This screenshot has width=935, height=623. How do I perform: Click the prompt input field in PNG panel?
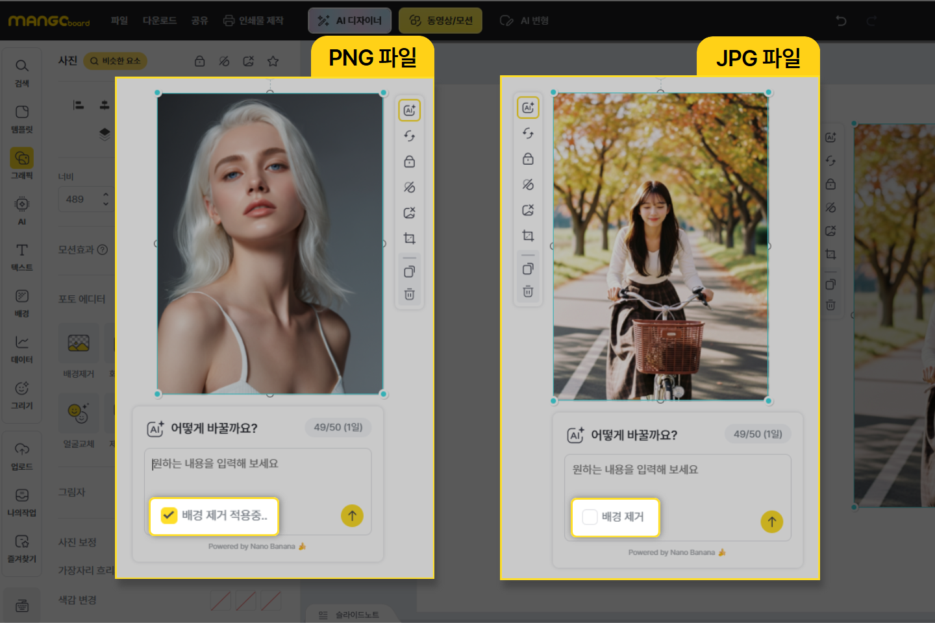(x=257, y=472)
